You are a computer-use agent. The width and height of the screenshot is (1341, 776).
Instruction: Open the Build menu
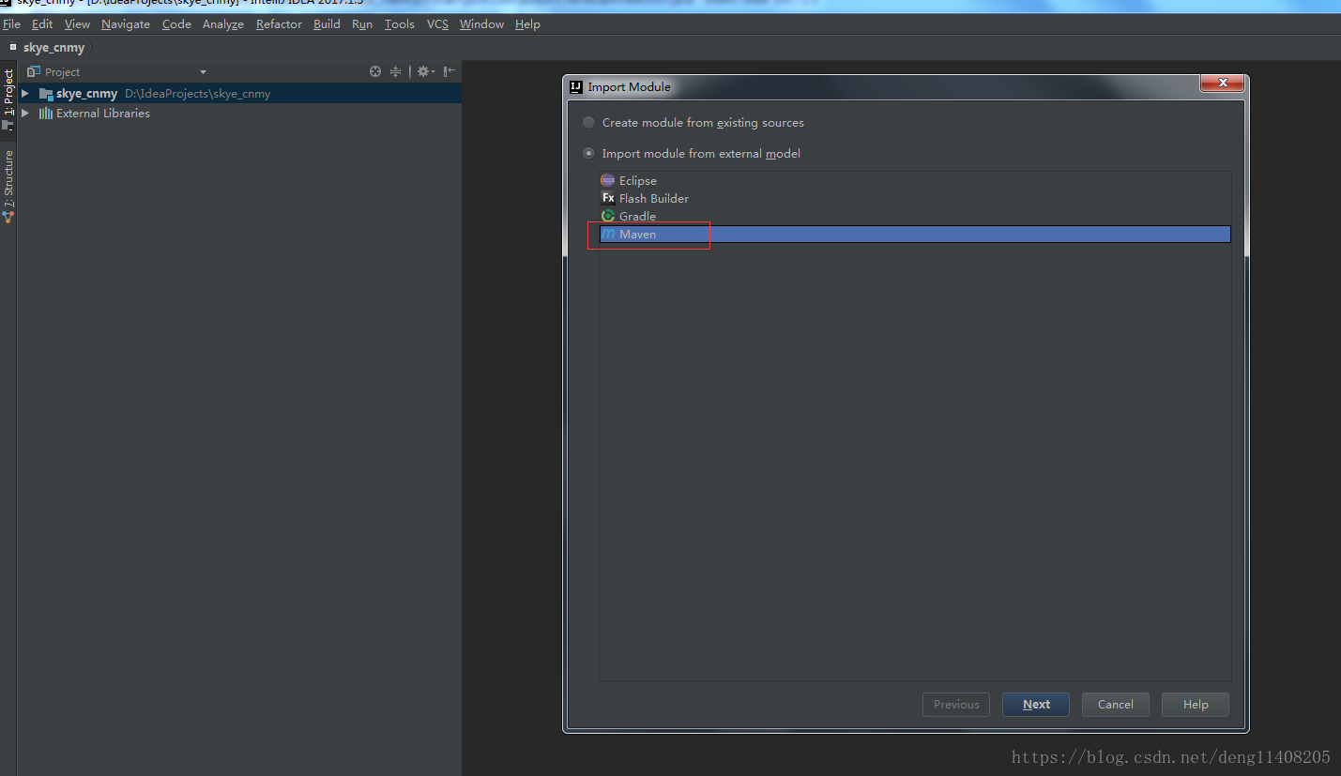pos(327,24)
